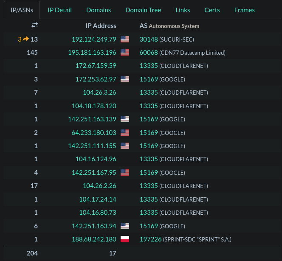Click the Poland flag beside 188.68.242.180
Image resolution: width=282 pixels, height=261 pixels.
125,239
